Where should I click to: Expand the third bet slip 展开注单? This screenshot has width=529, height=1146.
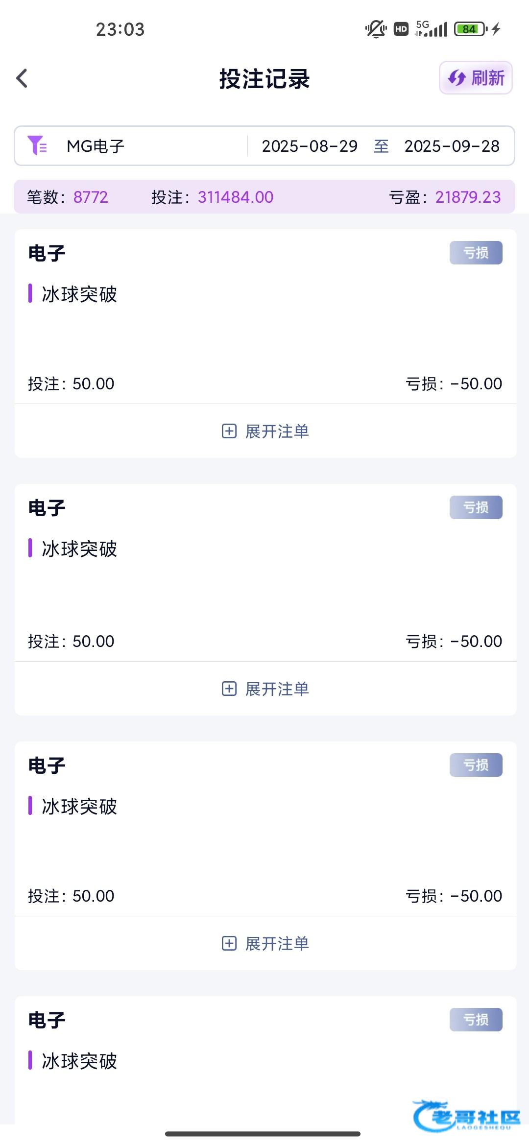(277, 944)
